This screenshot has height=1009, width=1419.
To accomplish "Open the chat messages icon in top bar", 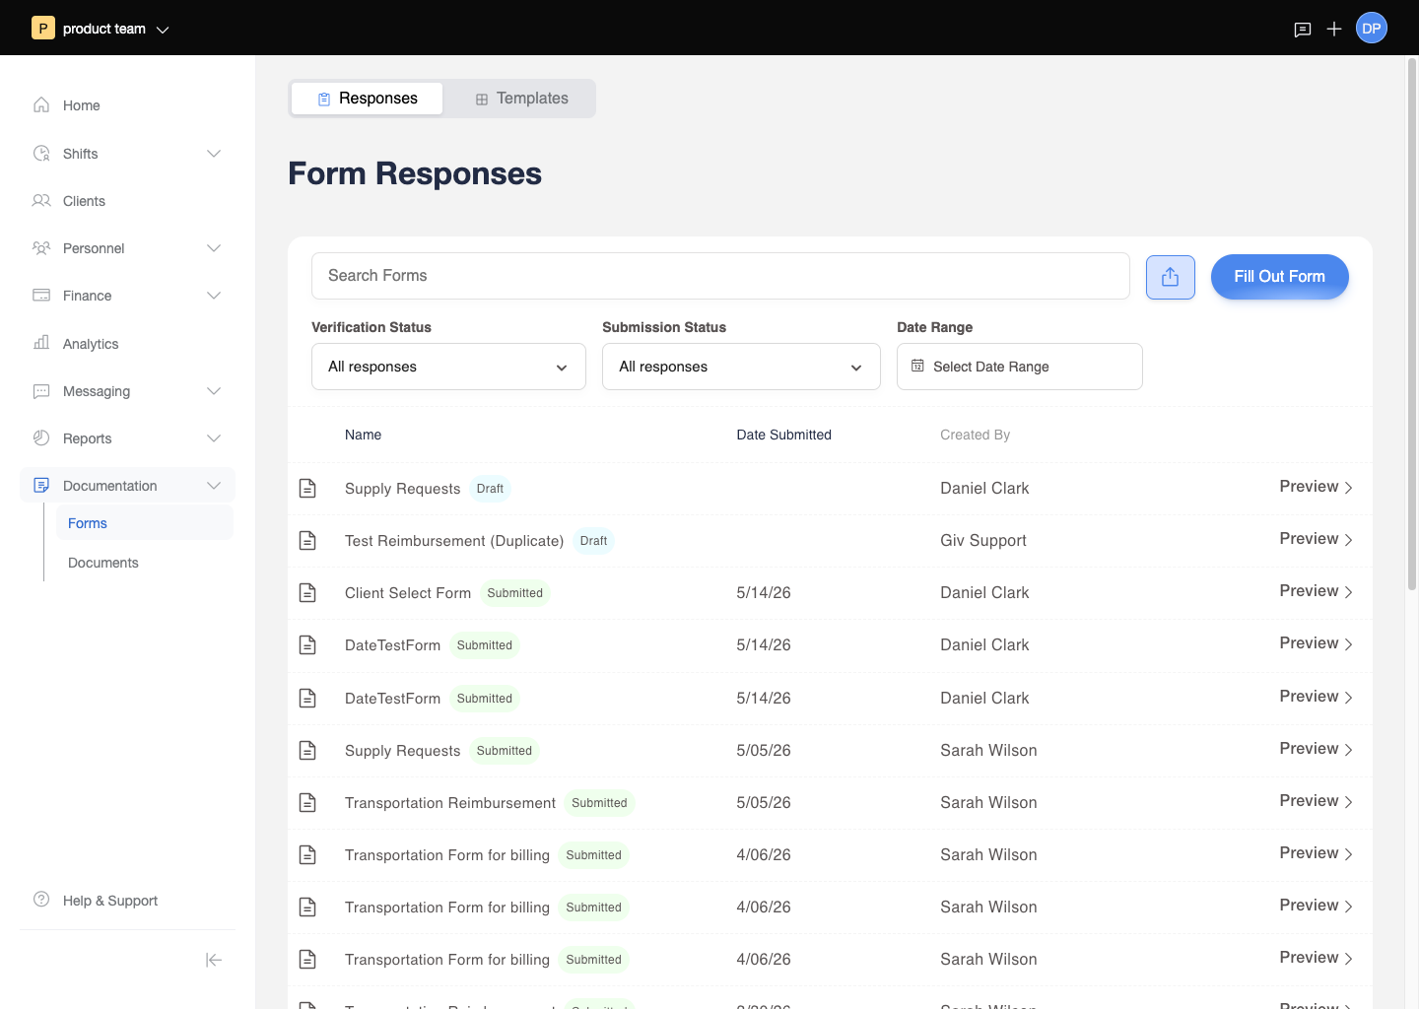I will pyautogui.click(x=1303, y=30).
